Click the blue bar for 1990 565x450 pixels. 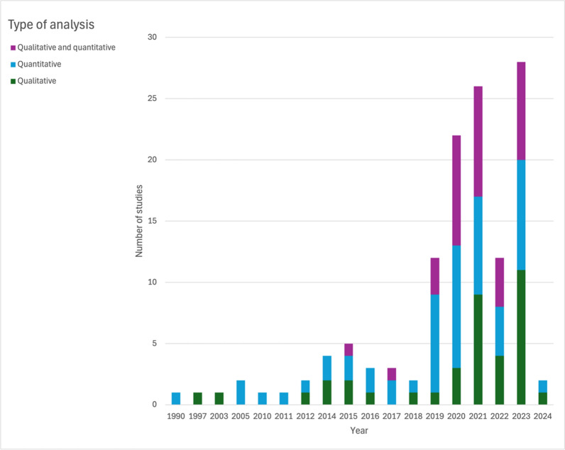tap(175, 398)
